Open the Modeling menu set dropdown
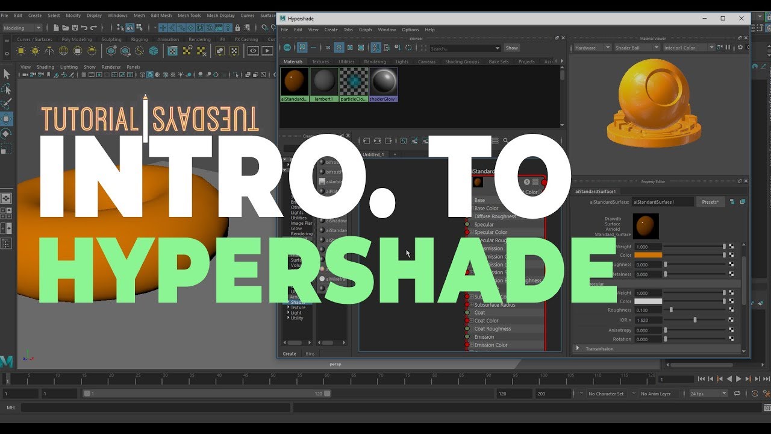Viewport: 771px width, 434px height. coord(22,28)
